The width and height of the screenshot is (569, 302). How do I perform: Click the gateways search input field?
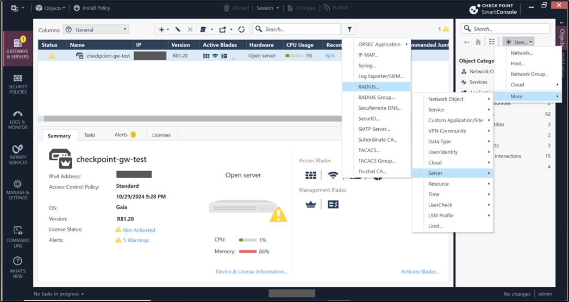pyautogui.click(x=299, y=29)
